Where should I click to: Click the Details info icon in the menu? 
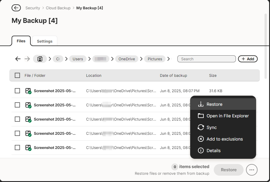tap(201, 151)
